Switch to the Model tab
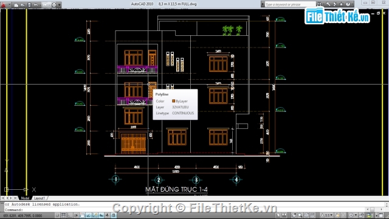389x219 pixels. [x=25, y=198]
